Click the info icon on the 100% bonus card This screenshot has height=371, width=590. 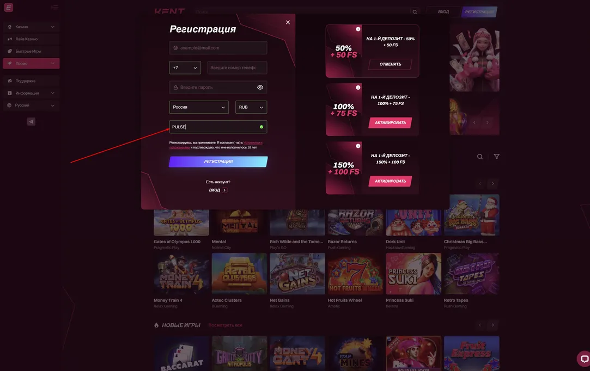(358, 88)
